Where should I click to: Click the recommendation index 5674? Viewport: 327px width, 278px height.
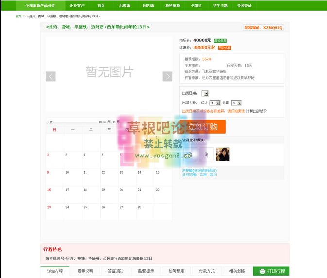click(207, 59)
